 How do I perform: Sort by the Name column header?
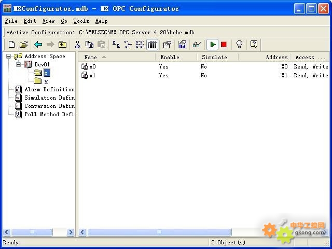(x=117, y=57)
